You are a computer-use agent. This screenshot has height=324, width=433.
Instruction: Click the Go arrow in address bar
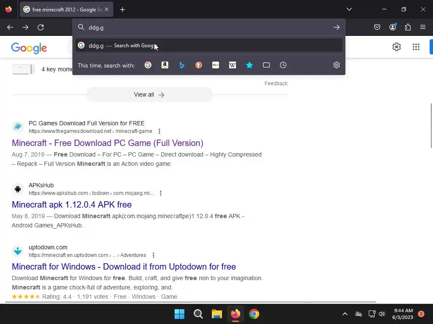click(x=336, y=27)
